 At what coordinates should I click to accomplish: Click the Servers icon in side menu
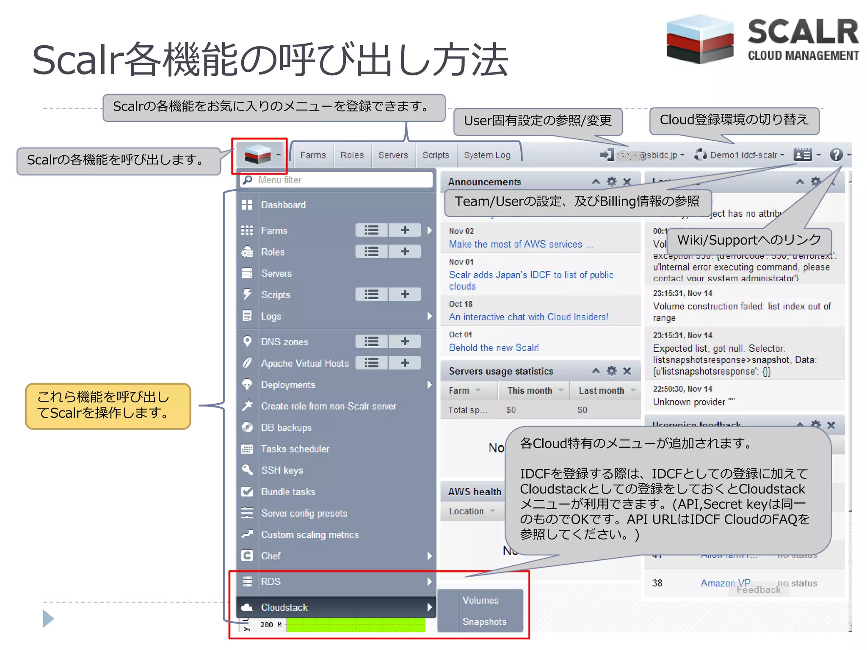pyautogui.click(x=247, y=273)
